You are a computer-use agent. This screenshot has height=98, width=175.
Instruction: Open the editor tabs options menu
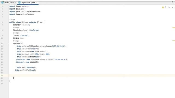coord(173,2)
